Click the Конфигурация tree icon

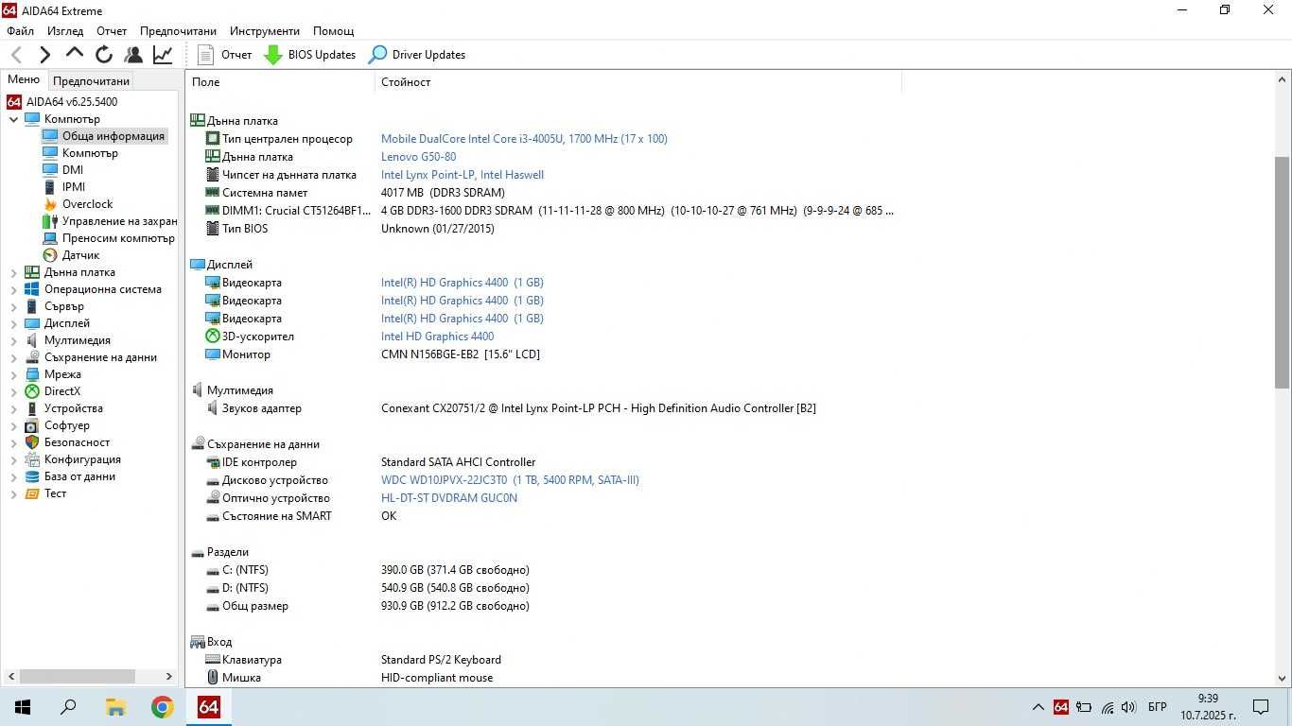click(32, 459)
